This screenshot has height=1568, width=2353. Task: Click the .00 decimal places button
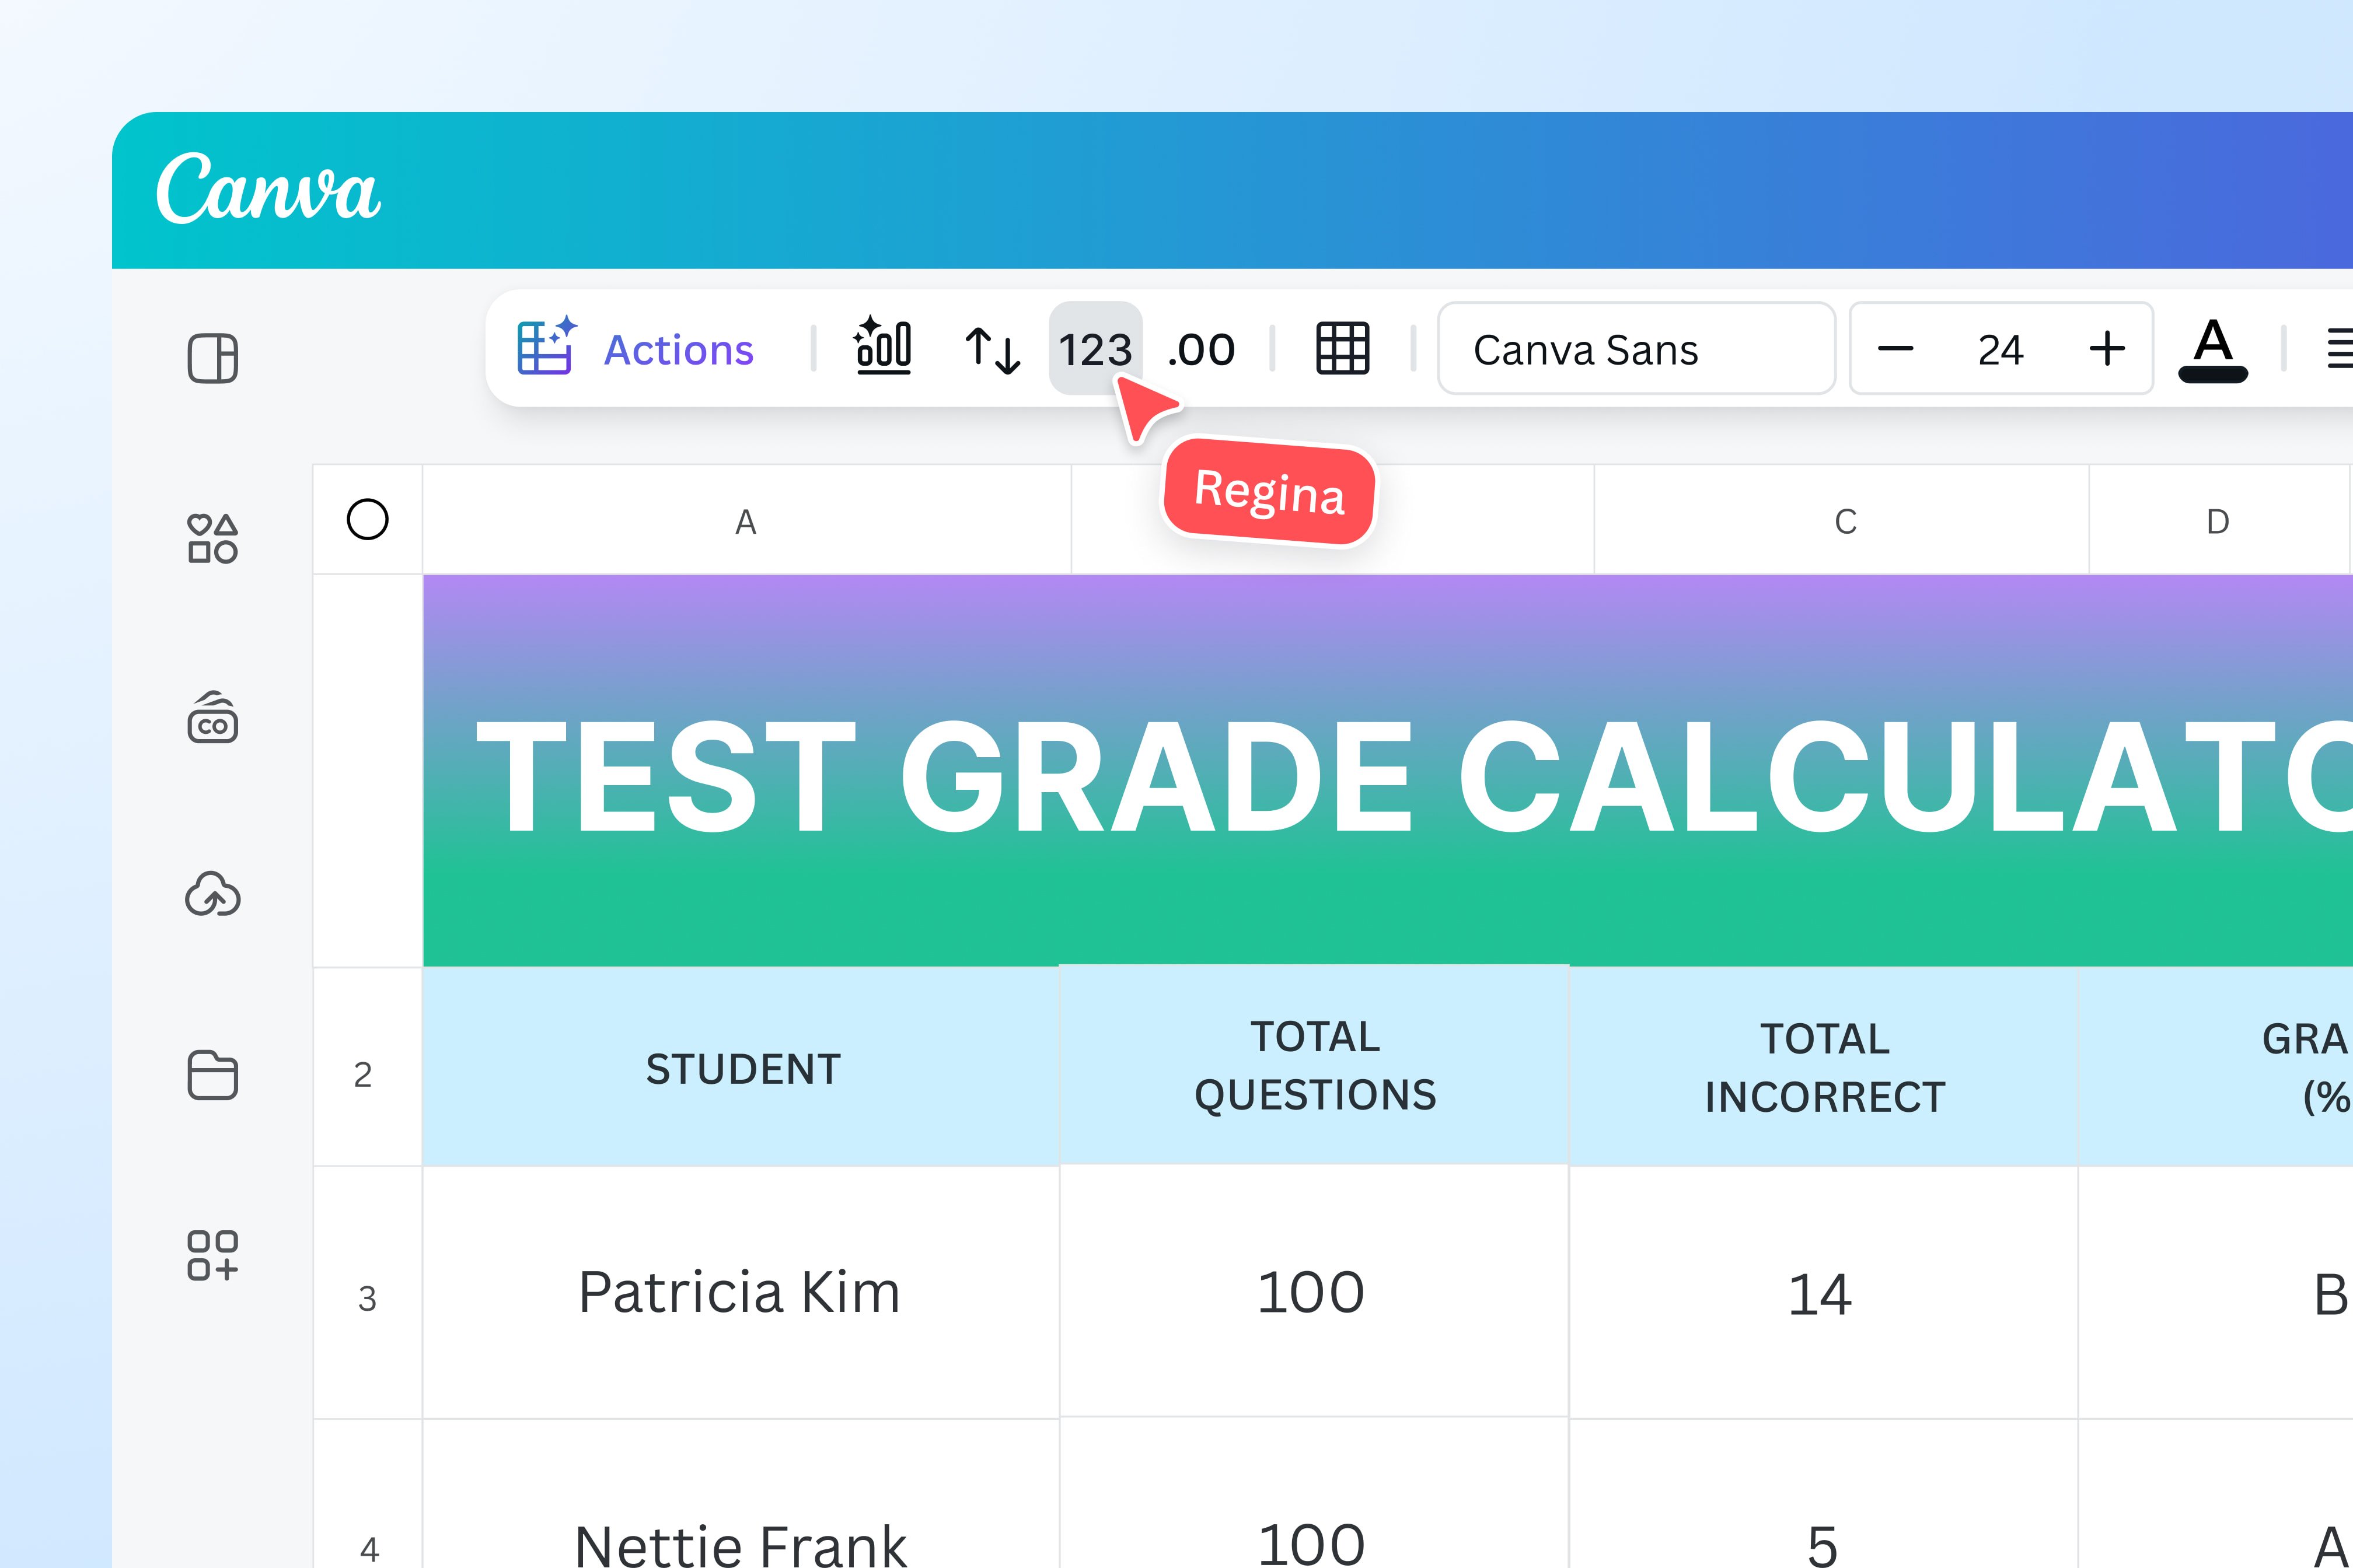tap(1202, 349)
